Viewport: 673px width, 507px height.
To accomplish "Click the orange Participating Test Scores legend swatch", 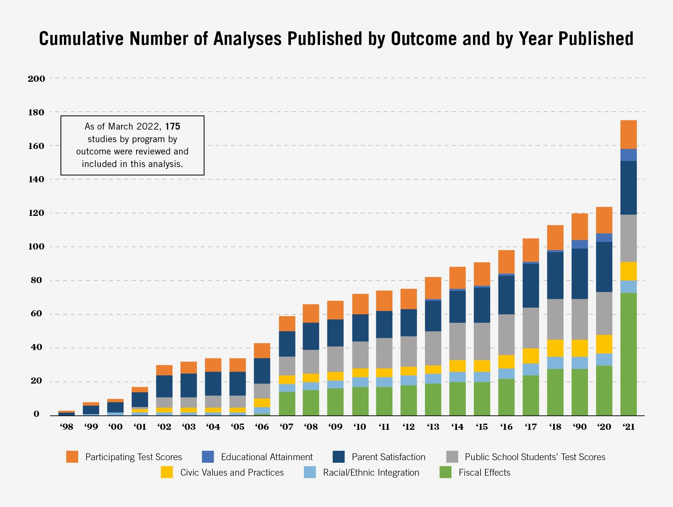I will 72,457.
